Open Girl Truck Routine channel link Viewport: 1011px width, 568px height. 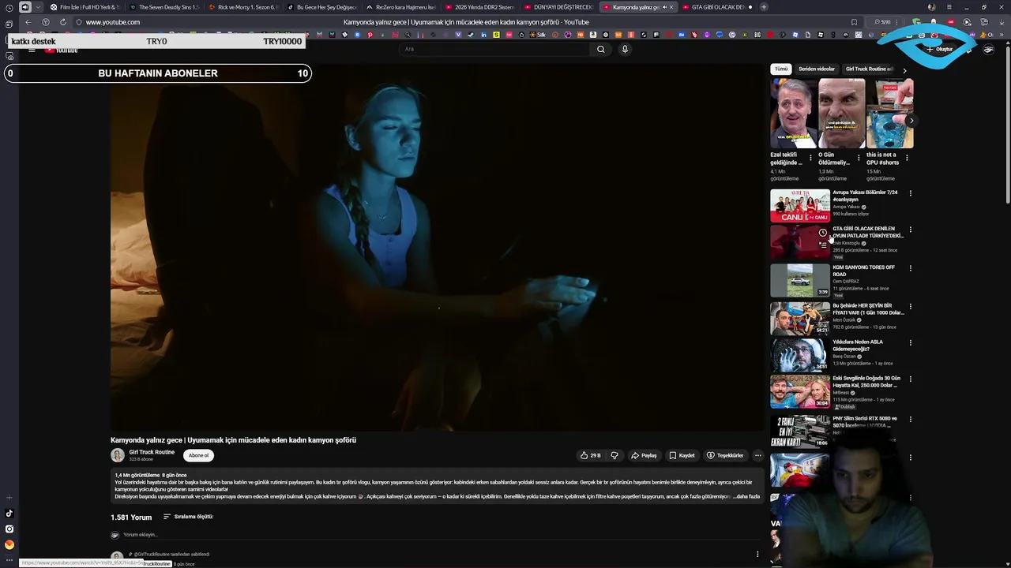coord(152,452)
